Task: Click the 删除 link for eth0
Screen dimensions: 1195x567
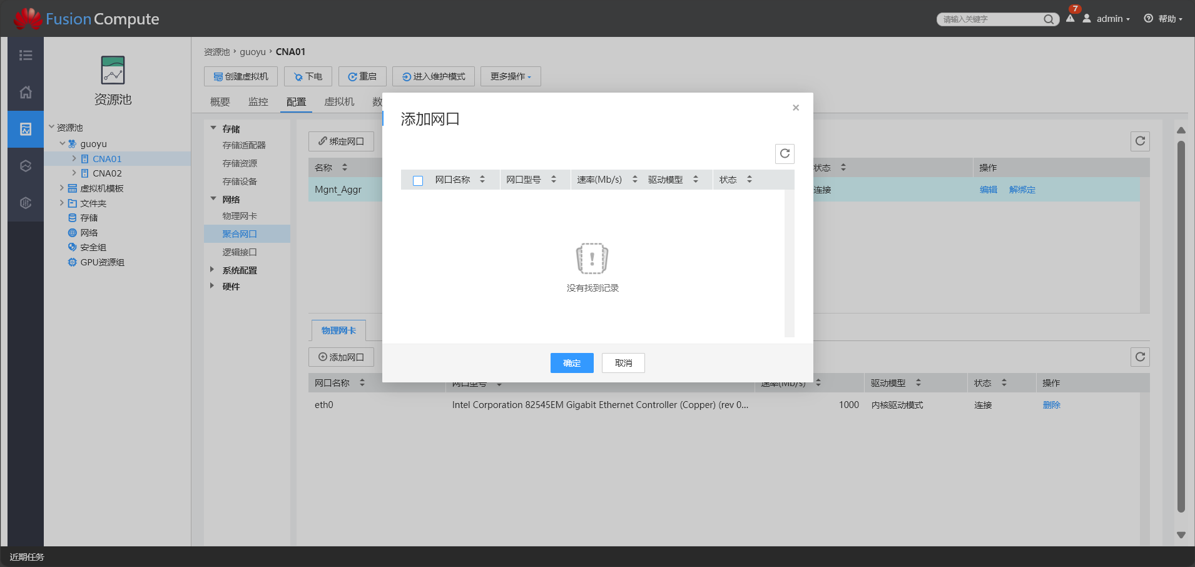Action: click(x=1052, y=405)
